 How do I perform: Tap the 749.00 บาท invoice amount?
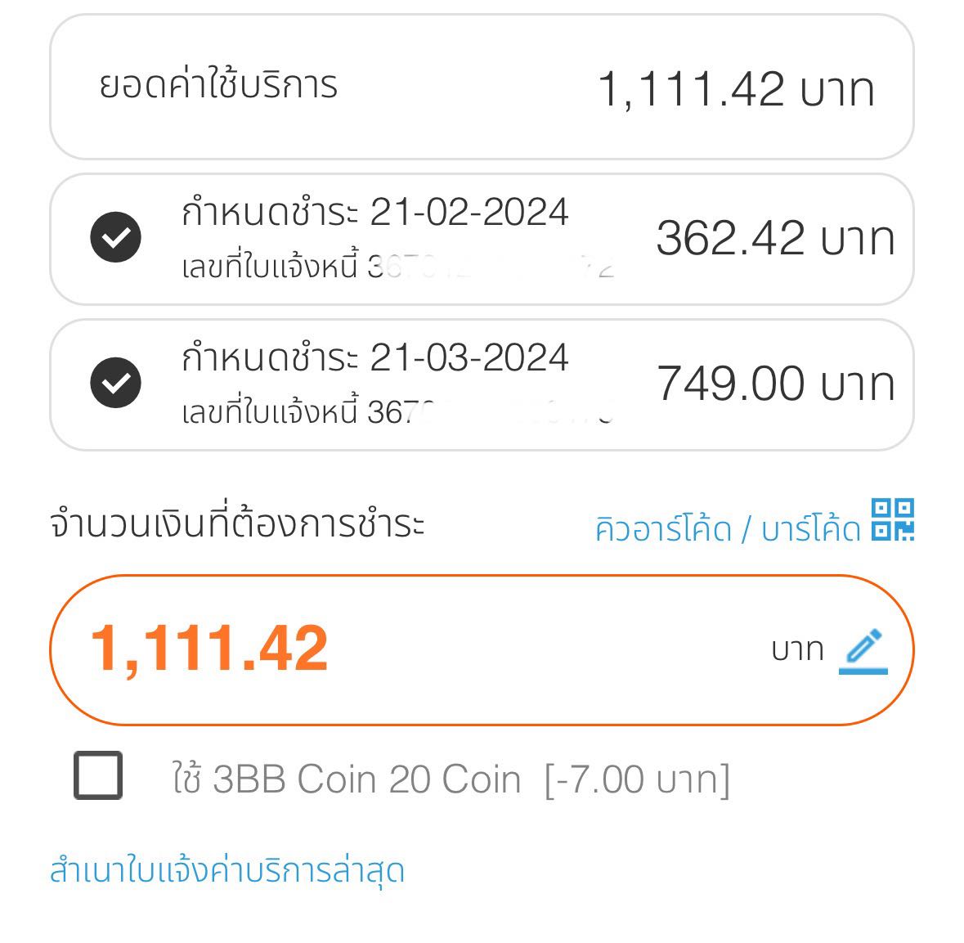click(775, 384)
